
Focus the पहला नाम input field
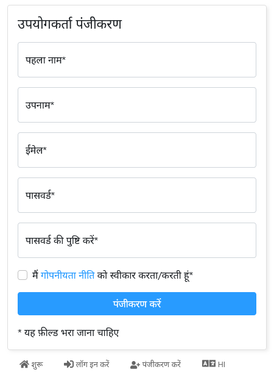click(137, 60)
